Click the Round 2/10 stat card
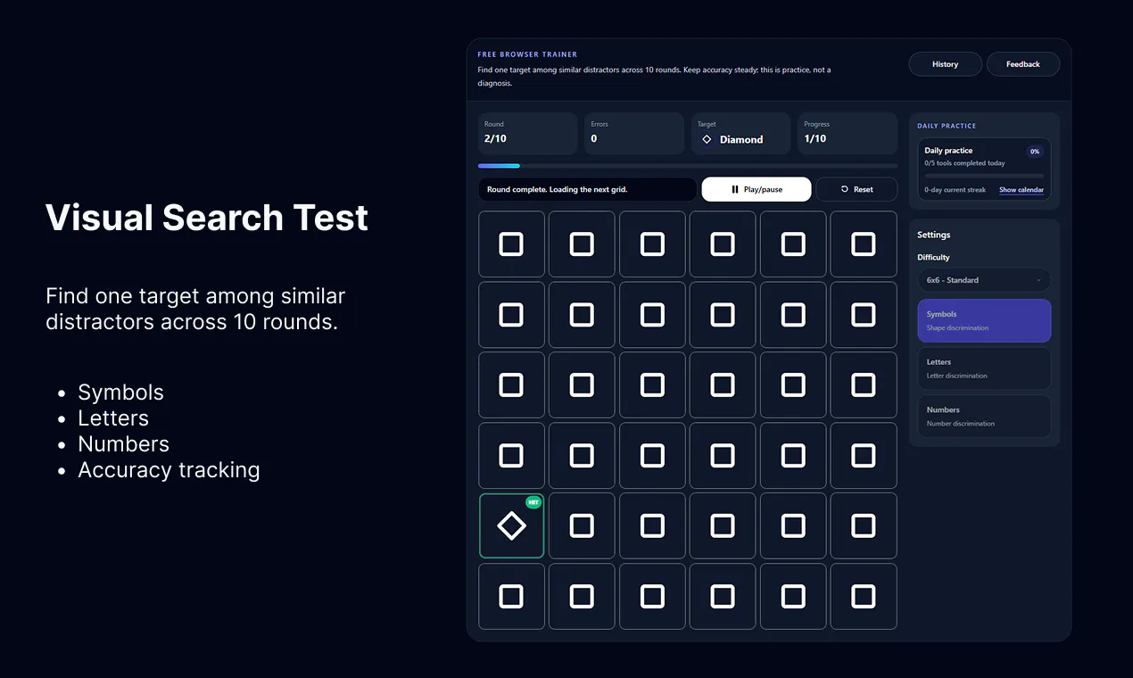This screenshot has width=1133, height=678. tap(527, 133)
